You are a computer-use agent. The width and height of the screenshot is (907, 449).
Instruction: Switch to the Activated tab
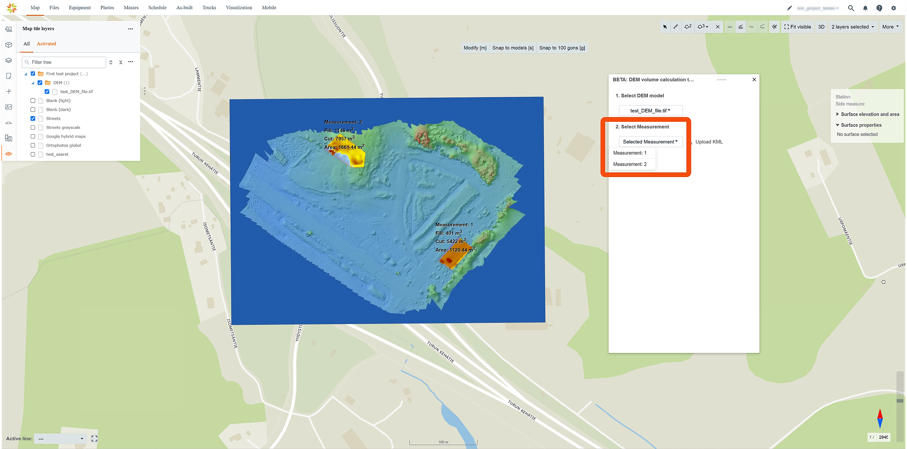click(x=46, y=44)
